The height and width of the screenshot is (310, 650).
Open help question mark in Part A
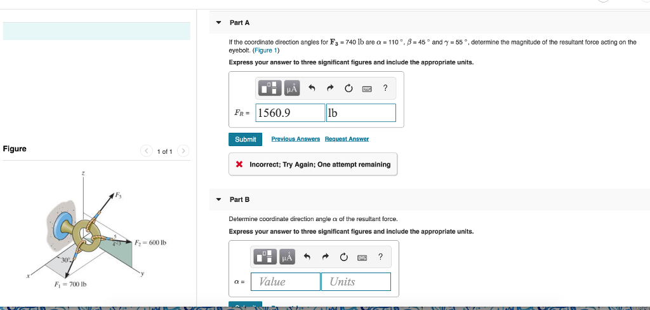coord(385,88)
